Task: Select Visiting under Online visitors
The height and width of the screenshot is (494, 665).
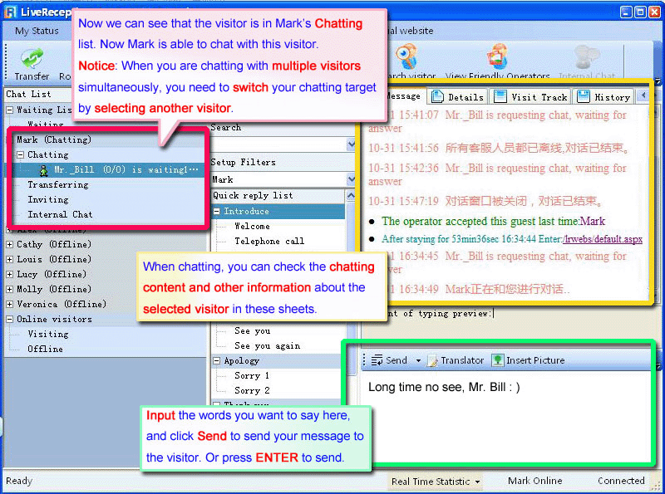Action: pos(48,335)
